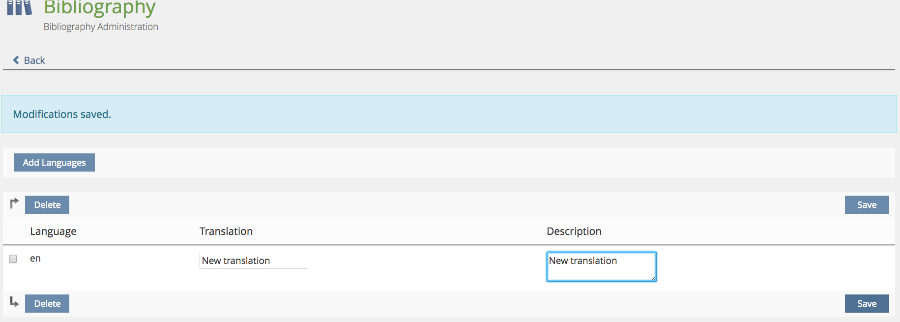Click the bottom select-all arrow icon
This screenshot has width=900, height=322.
point(14,302)
